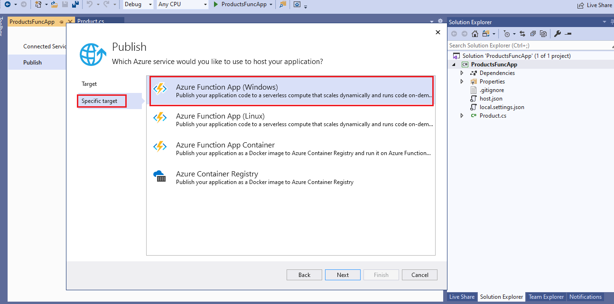
Task: Click the Pending Changes Filter clock icon
Action: [x=507, y=34]
